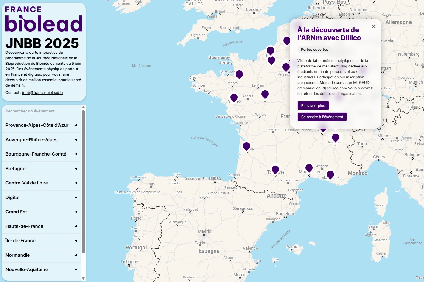The height and width of the screenshot is (282, 424).
Task: Expand the Centre-Val de Loire region
Action: pos(42,183)
